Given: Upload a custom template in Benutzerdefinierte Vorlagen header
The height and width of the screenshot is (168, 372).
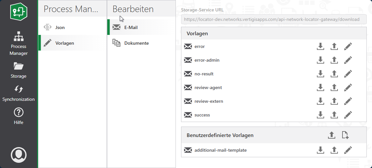Looking at the screenshot, I should point(332,135).
